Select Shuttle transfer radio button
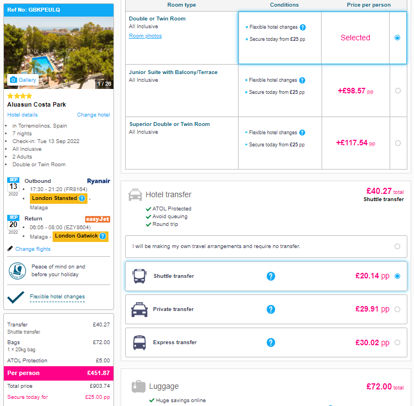 tap(397, 276)
